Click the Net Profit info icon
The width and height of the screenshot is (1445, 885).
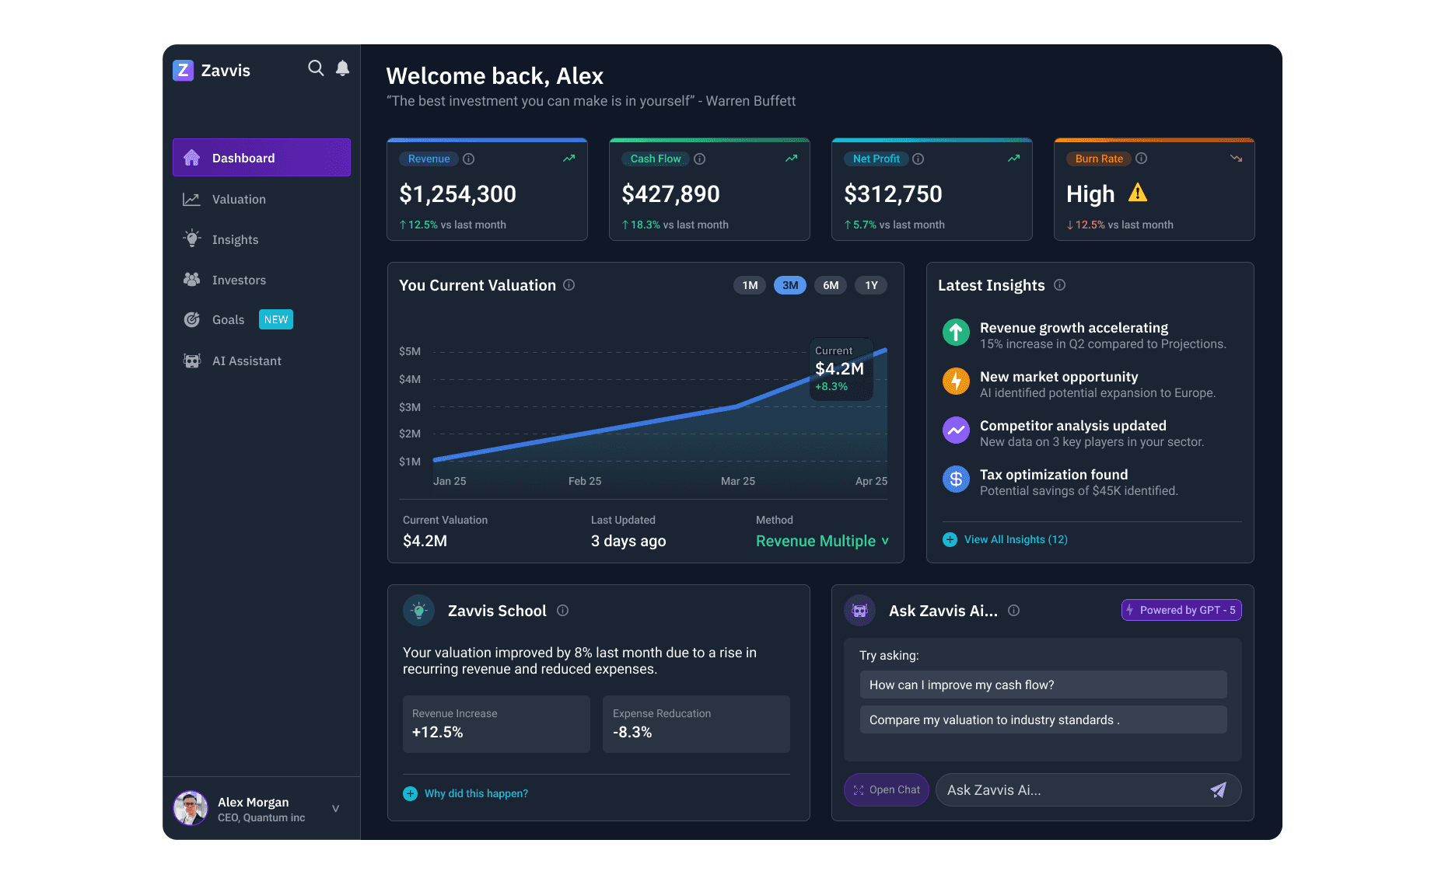[x=918, y=159]
